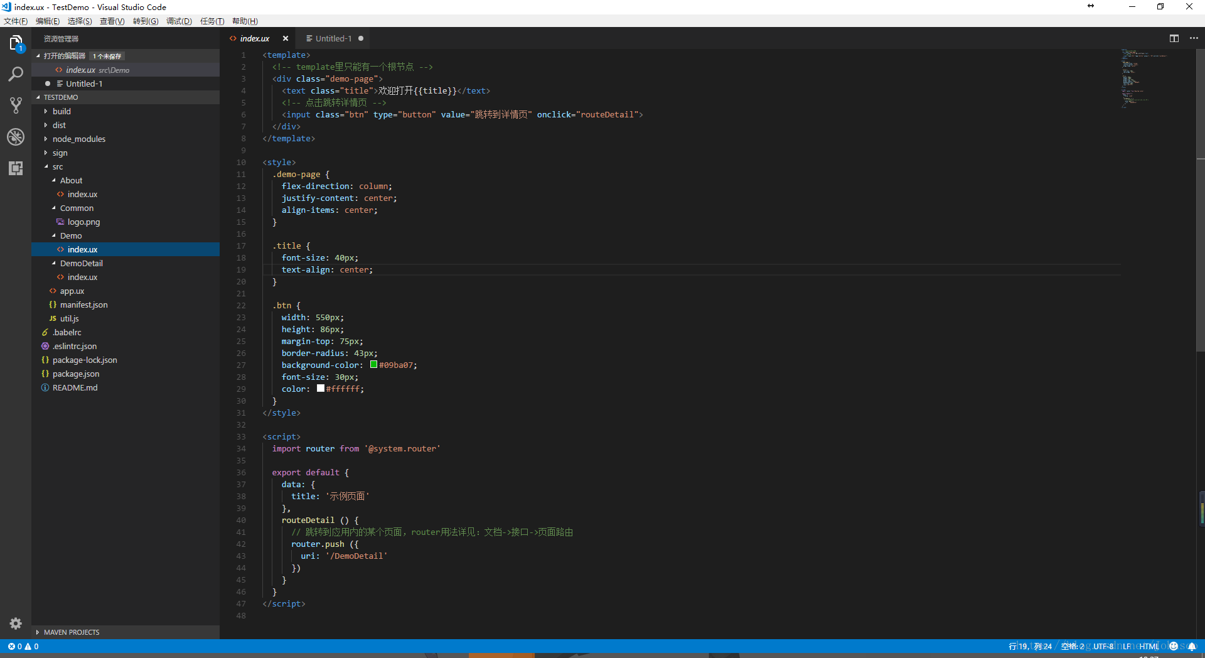This screenshot has width=1205, height=658.
Task: Select Untitled-1 in Open Editors list
Action: pyautogui.click(x=84, y=84)
